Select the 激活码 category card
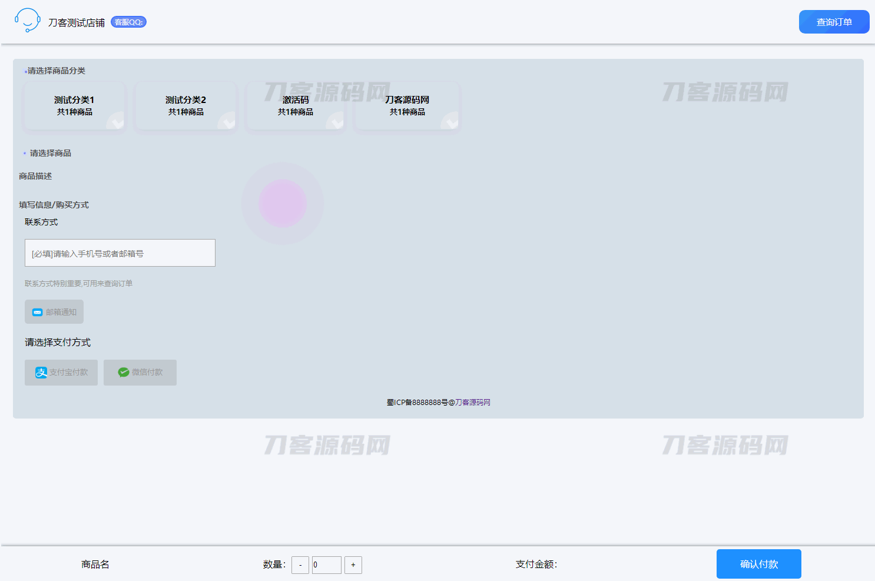The width and height of the screenshot is (875, 581). coord(296,106)
